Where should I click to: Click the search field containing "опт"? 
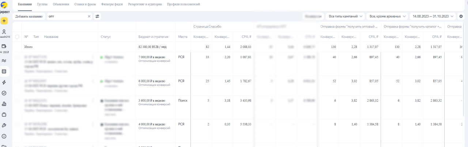[x=68, y=16]
